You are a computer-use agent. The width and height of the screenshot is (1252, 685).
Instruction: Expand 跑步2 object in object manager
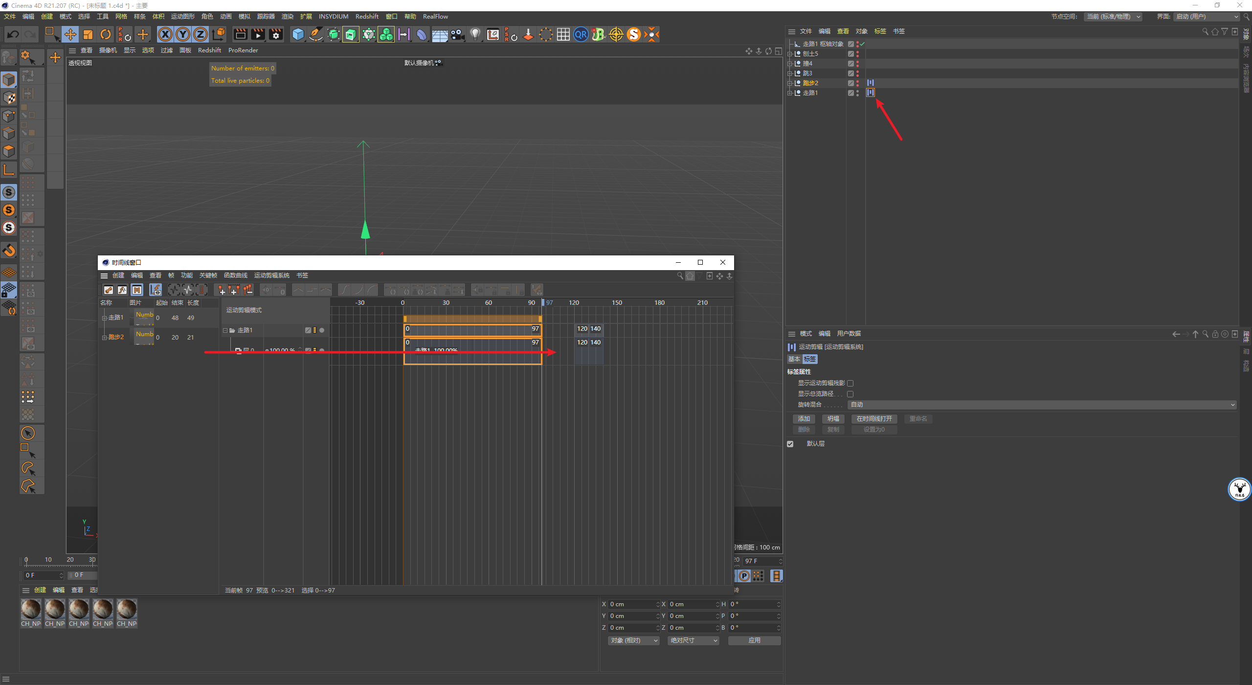coord(789,83)
